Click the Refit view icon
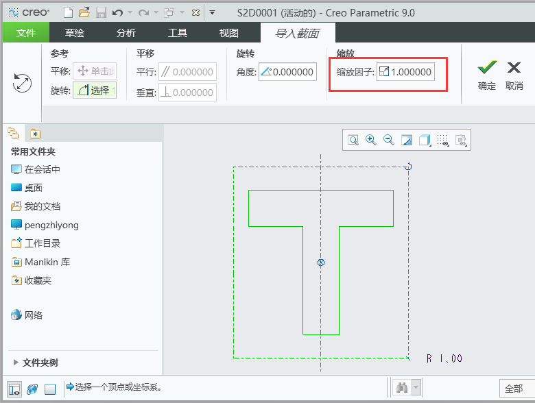This screenshot has height=403, width=535. pos(353,140)
